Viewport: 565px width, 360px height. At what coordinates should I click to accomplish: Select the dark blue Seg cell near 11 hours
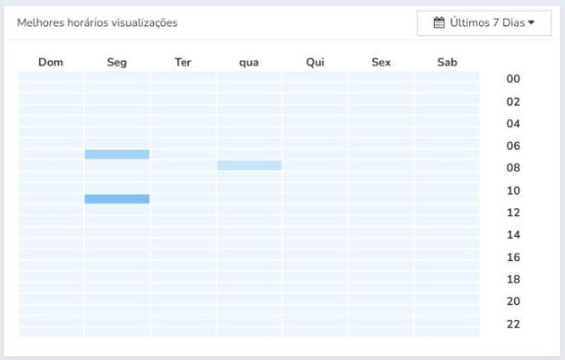click(118, 199)
